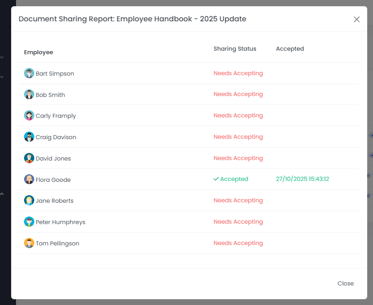Click the Close button

[346, 283]
